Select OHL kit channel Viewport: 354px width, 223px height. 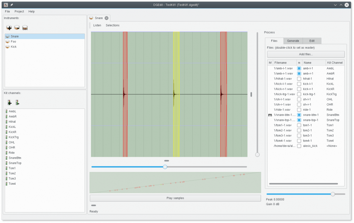[45, 142]
